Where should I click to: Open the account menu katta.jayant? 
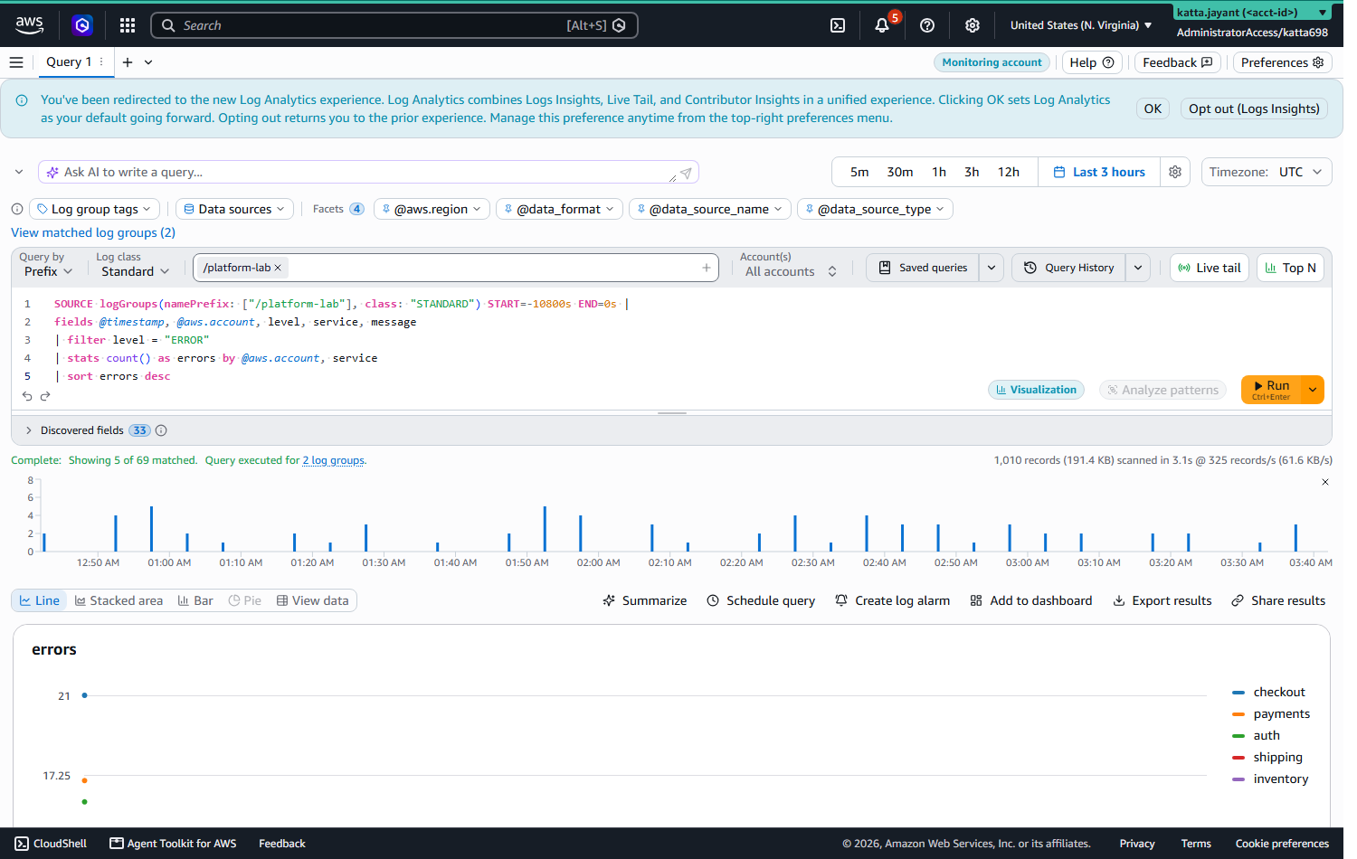tap(1252, 13)
